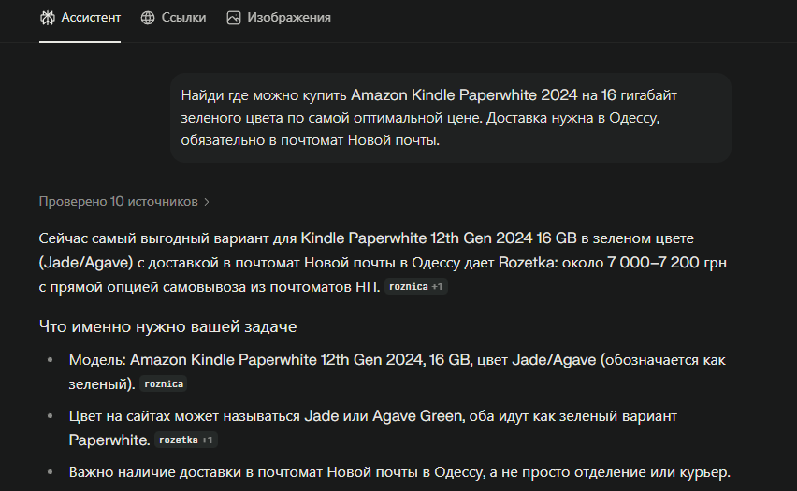
Task: Select the Ассистент tab label
Action: click(x=91, y=18)
